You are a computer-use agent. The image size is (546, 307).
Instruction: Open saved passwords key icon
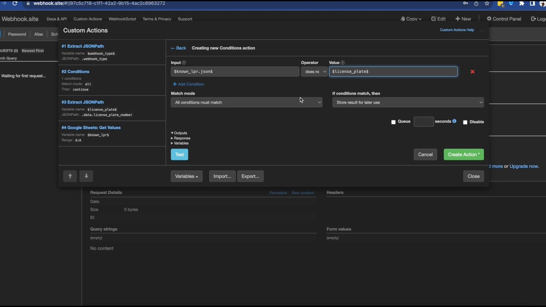465,3
